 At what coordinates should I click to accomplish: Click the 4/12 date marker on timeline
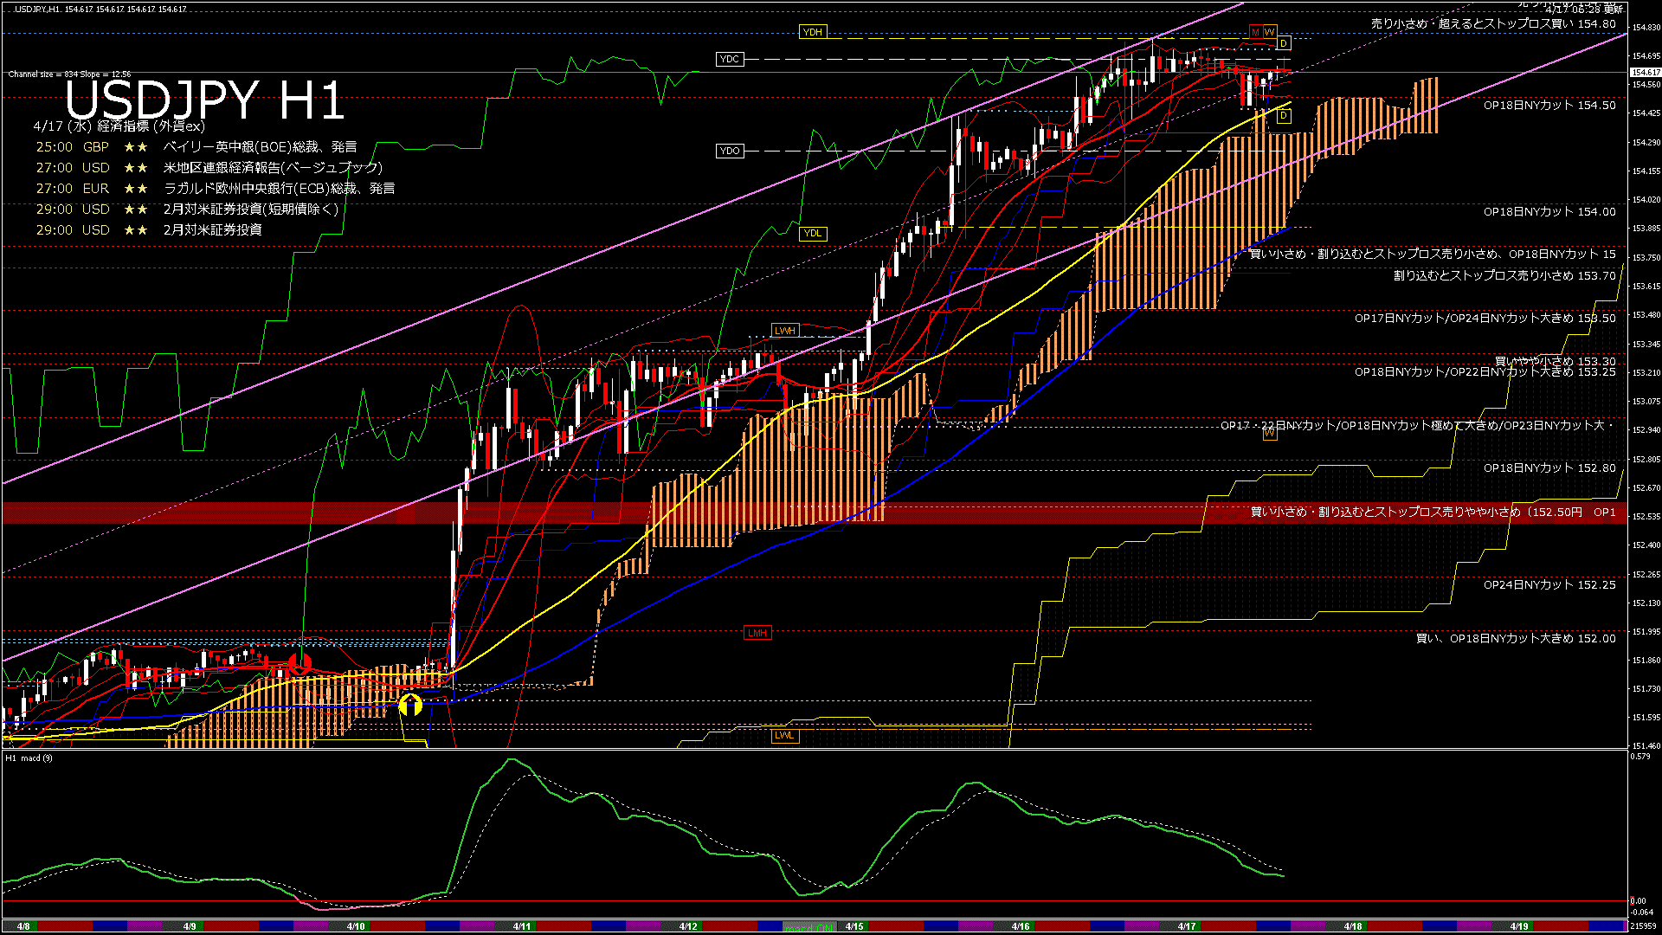pos(688,926)
